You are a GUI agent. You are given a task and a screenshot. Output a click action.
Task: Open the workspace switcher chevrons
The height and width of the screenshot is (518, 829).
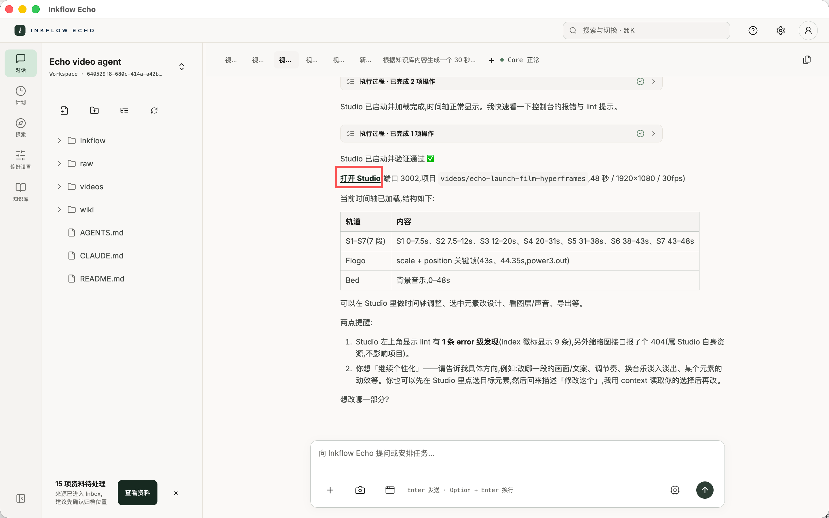182,66
